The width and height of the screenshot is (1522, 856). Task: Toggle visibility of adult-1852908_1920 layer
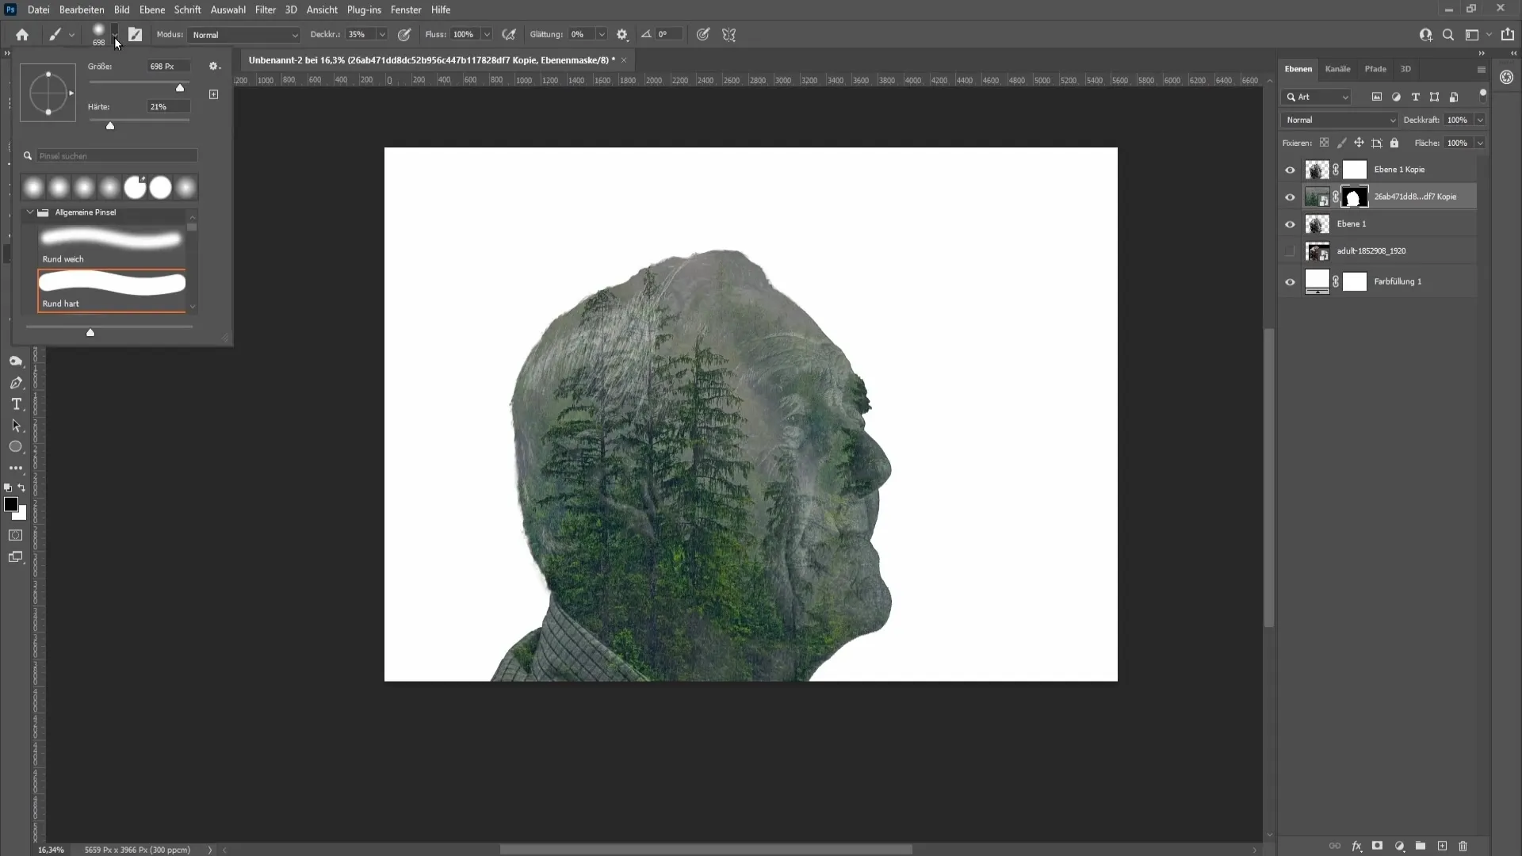coord(1291,250)
